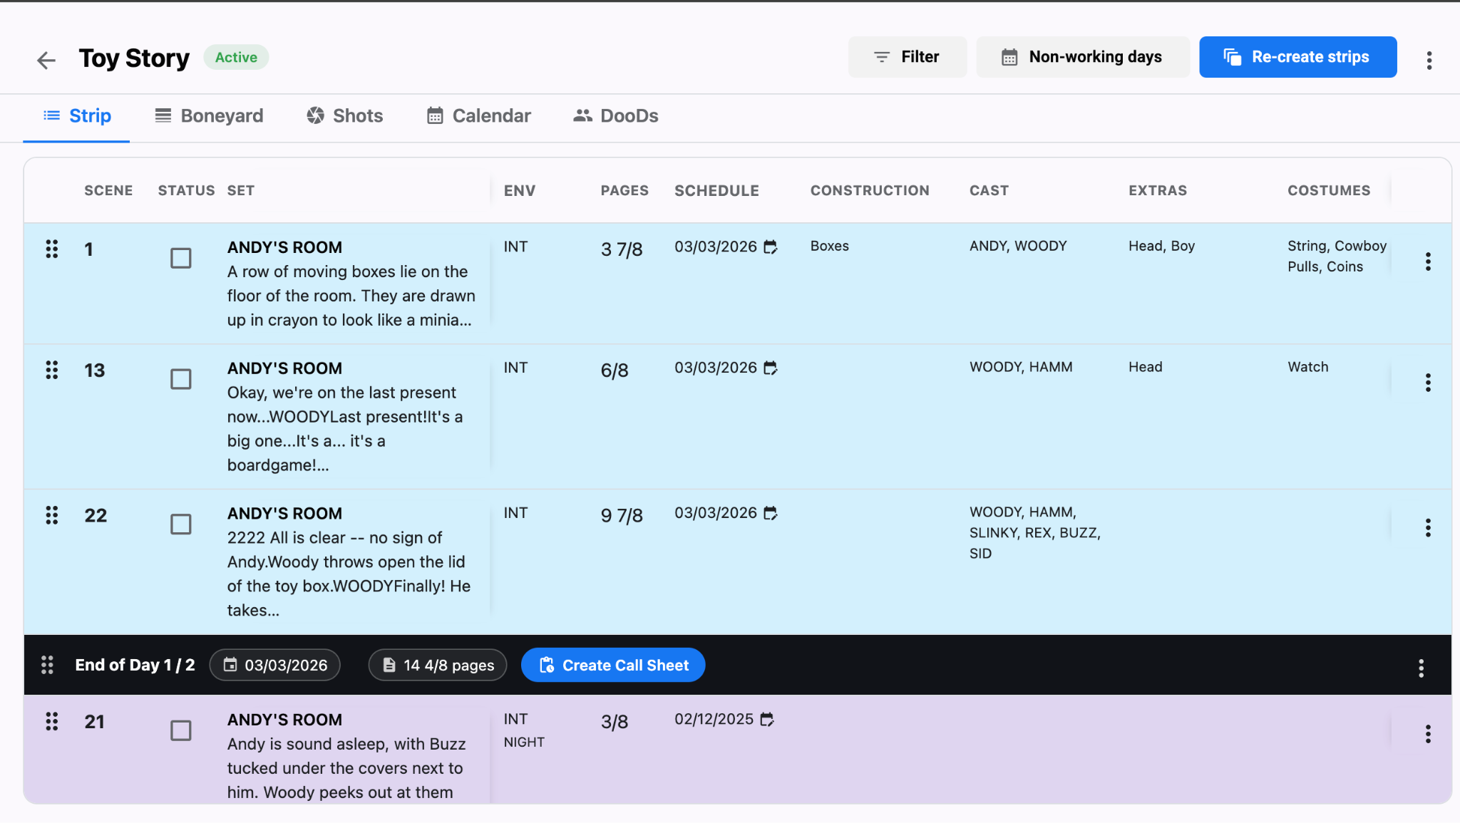Click the SCHEDULE column header

(x=716, y=190)
